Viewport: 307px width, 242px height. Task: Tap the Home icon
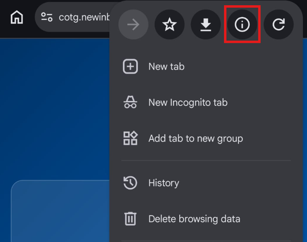point(17,17)
